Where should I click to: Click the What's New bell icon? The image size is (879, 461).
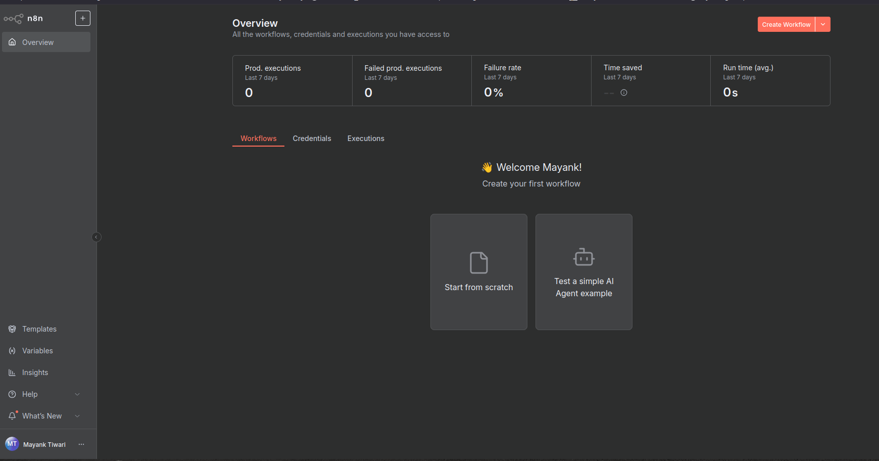pyautogui.click(x=12, y=416)
